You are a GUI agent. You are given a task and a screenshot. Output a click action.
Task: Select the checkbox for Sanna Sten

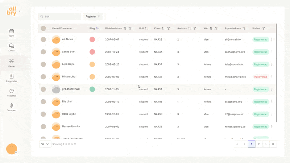(43, 52)
